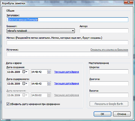135x121 pixels.
Task: Click 'Текущая дата/время' link for Дата создания
Action: (67, 72)
